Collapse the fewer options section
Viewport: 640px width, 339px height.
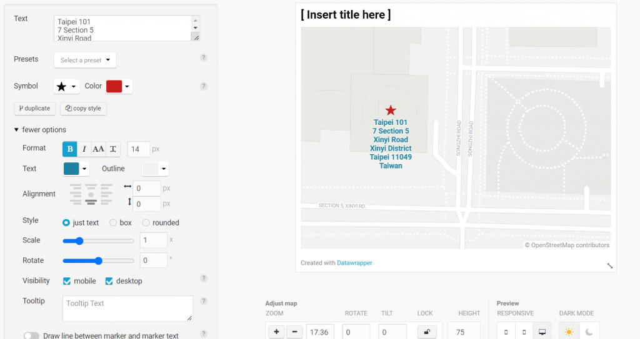click(x=40, y=130)
